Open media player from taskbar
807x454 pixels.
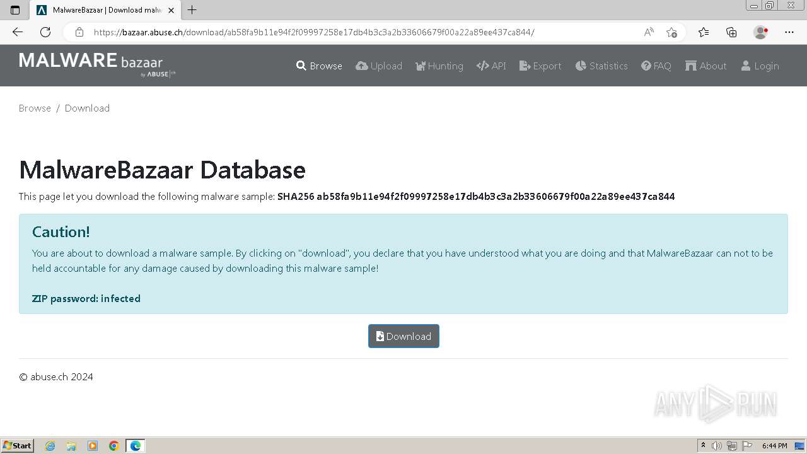pos(93,446)
